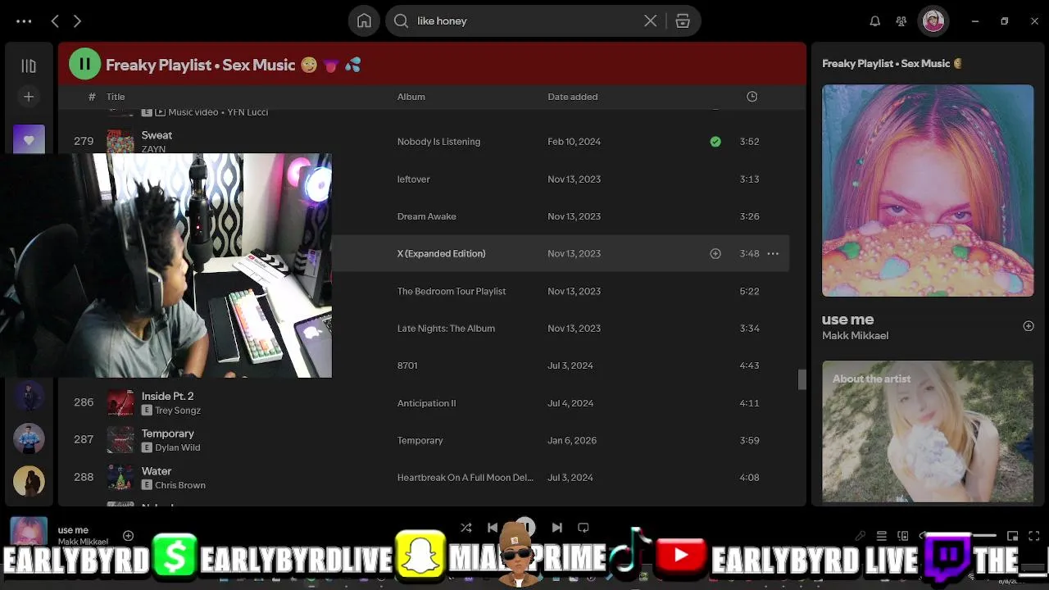The image size is (1049, 590).
Task: Click the Temporary track cover art
Action: [x=120, y=440]
